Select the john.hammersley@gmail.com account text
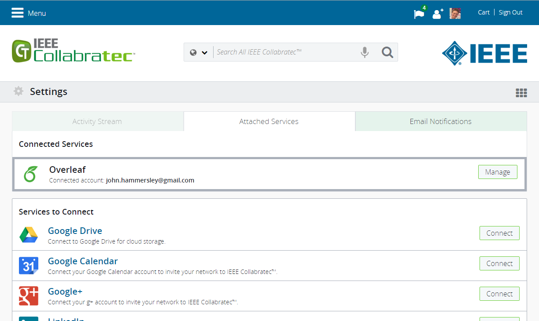 [150, 180]
